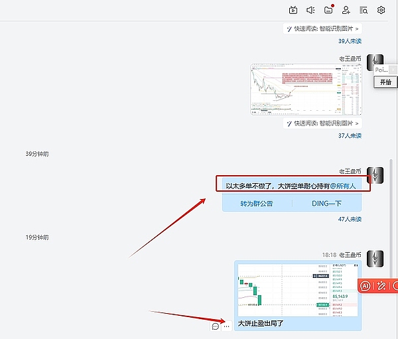Click the speaker announcement icon
The image size is (398, 339).
pos(310,10)
